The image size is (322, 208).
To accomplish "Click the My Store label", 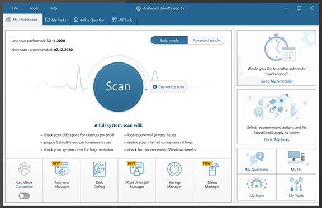I will click(x=257, y=196).
